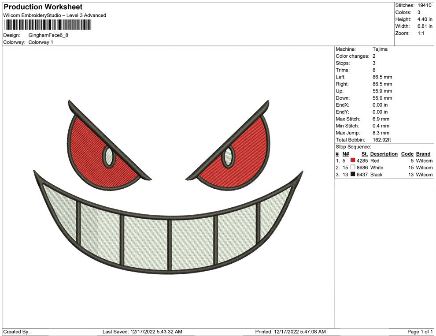Viewport: 436px width, 336px height.
Task: Click the 'EndX:' label
Action: click(342, 105)
